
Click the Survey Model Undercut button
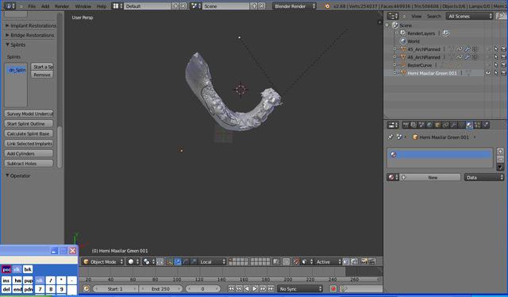pos(29,114)
